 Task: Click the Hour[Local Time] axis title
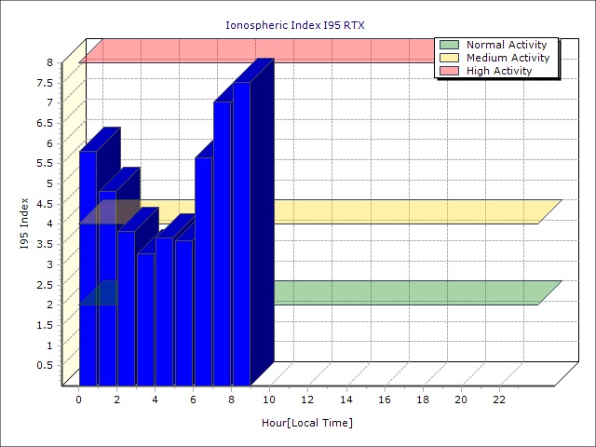[x=307, y=423]
